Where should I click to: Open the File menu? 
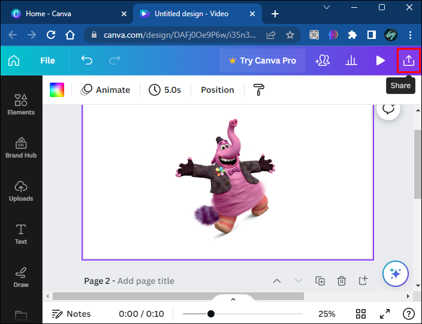tap(47, 60)
